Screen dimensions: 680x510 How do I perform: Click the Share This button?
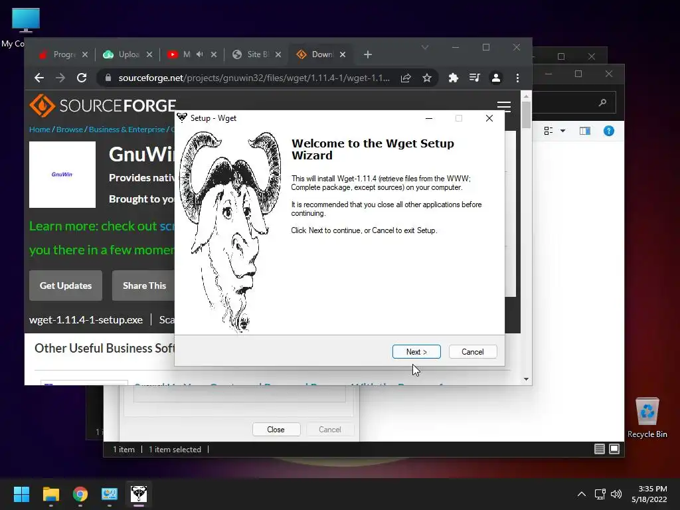(144, 286)
